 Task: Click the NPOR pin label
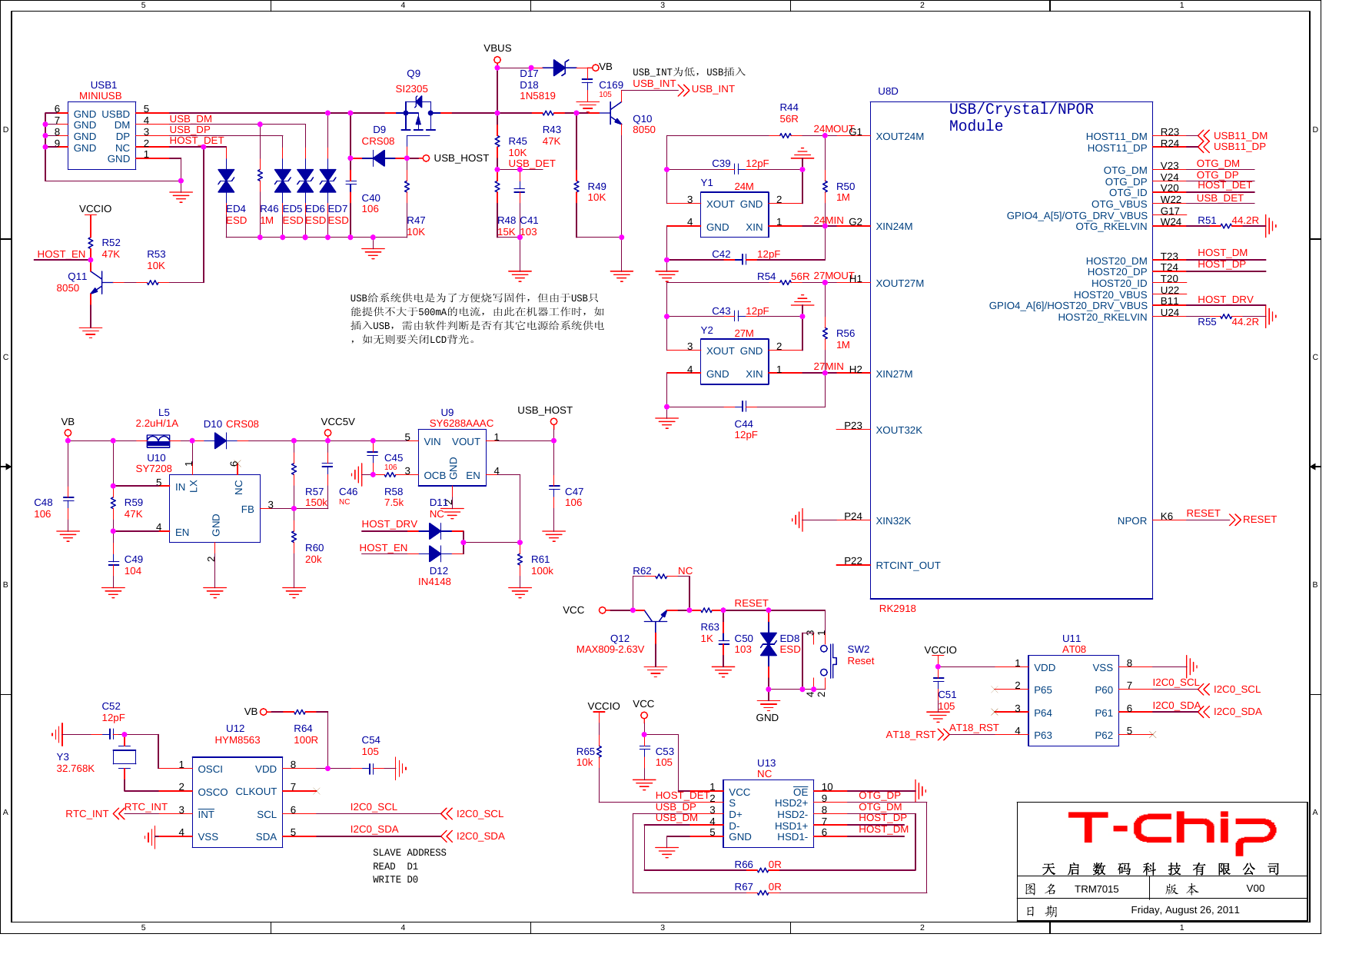(1131, 521)
